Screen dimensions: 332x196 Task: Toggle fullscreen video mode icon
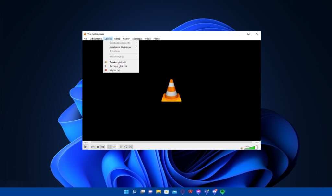click(x=109, y=147)
